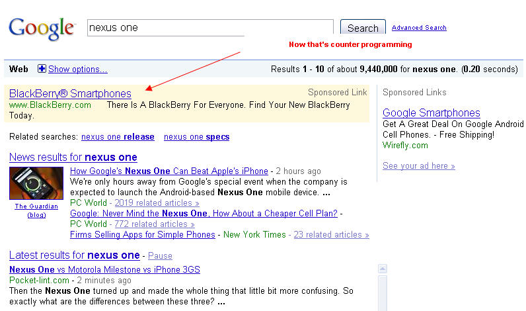
Task: Open 'Latest results for nexus one' heading
Action: pyautogui.click(x=75, y=255)
